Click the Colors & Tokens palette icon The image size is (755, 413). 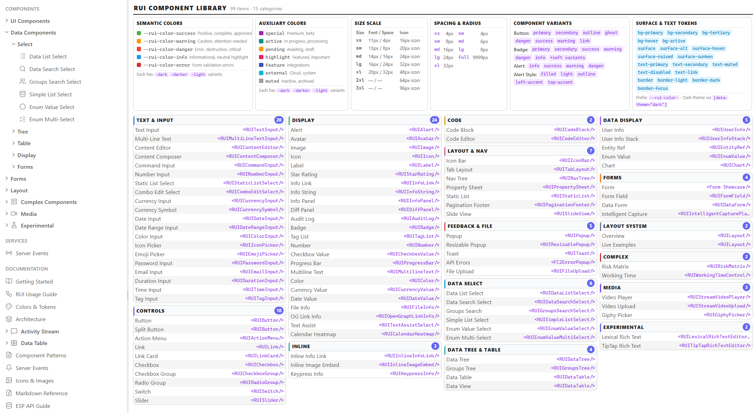9,307
